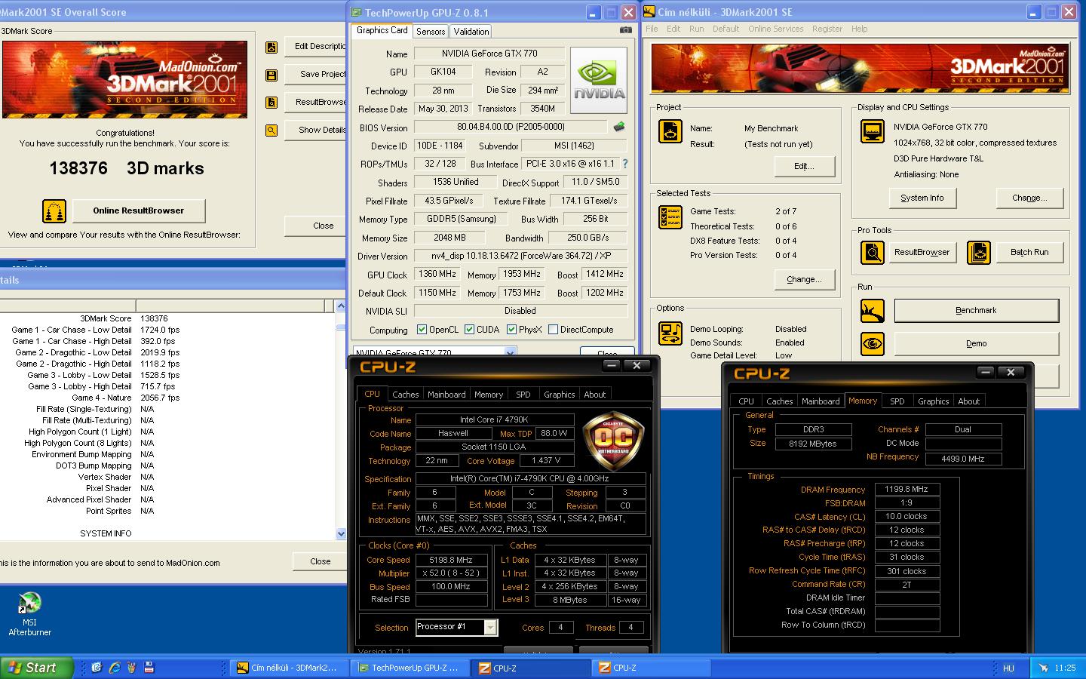Open the GPU selection dropdown in GPU-Z
Viewport: 1086px width, 679px height.
click(x=510, y=352)
